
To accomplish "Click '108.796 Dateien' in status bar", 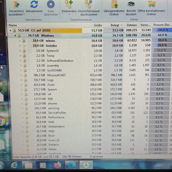I will [72, 157].
